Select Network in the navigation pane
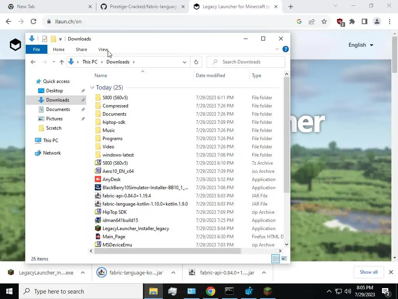398x299 pixels. tap(52, 153)
